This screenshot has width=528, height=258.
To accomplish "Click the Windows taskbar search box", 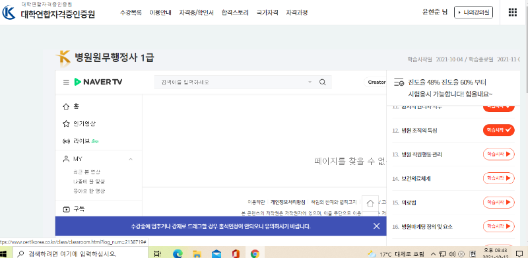I will 80,253.
